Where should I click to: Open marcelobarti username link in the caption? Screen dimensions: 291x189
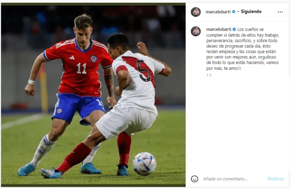tap(219, 29)
